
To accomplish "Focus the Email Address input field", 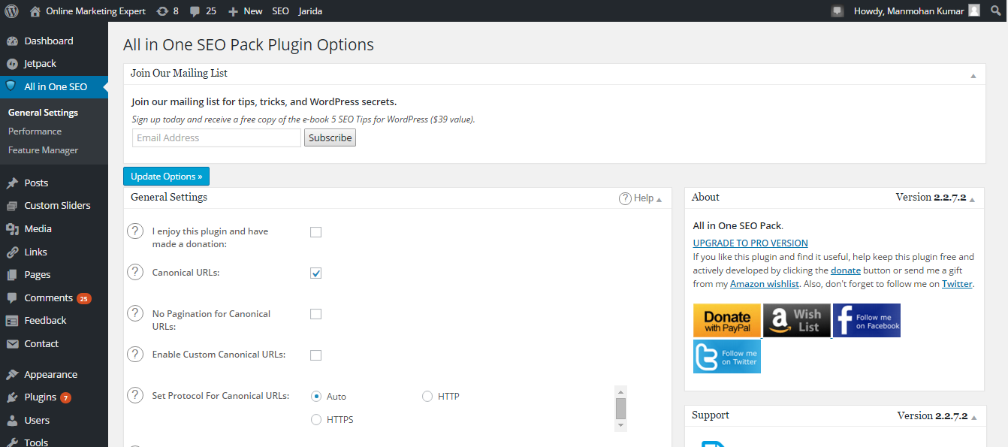I will (216, 138).
